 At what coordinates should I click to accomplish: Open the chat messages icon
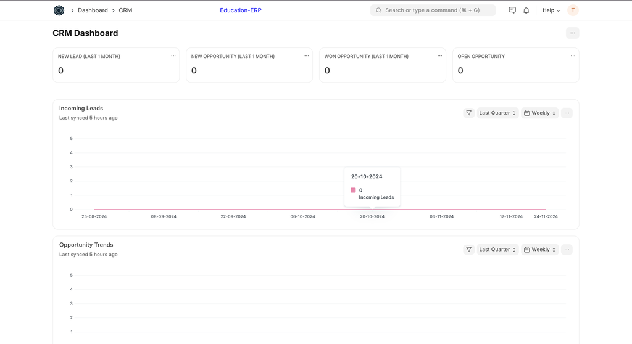click(512, 10)
